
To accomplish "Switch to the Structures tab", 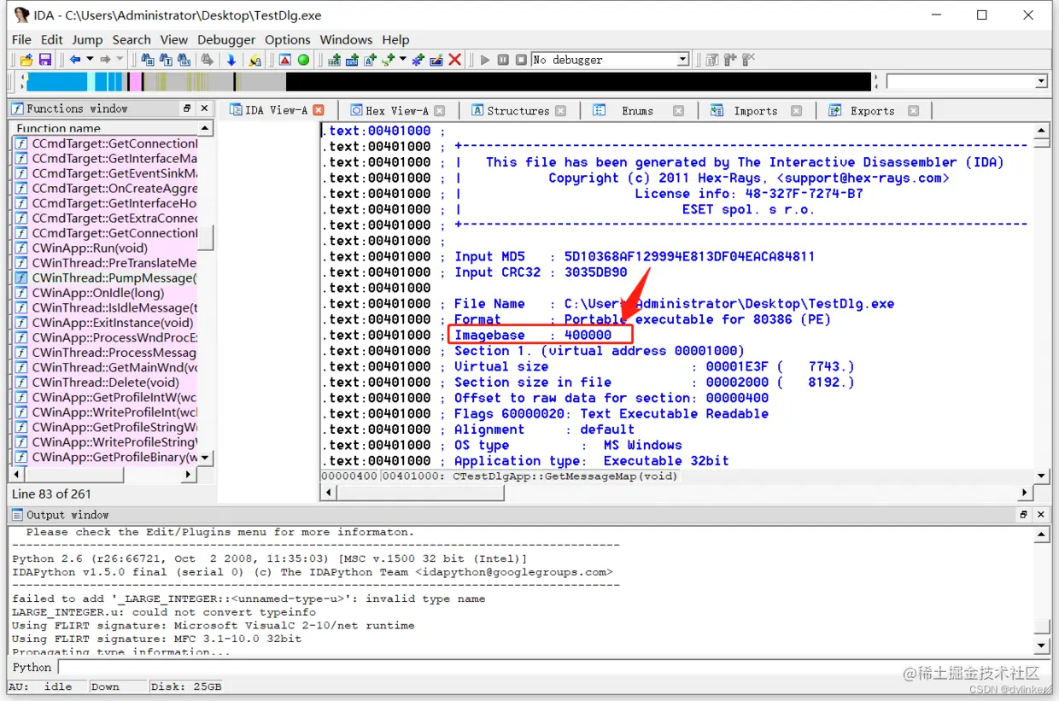I will pyautogui.click(x=518, y=110).
